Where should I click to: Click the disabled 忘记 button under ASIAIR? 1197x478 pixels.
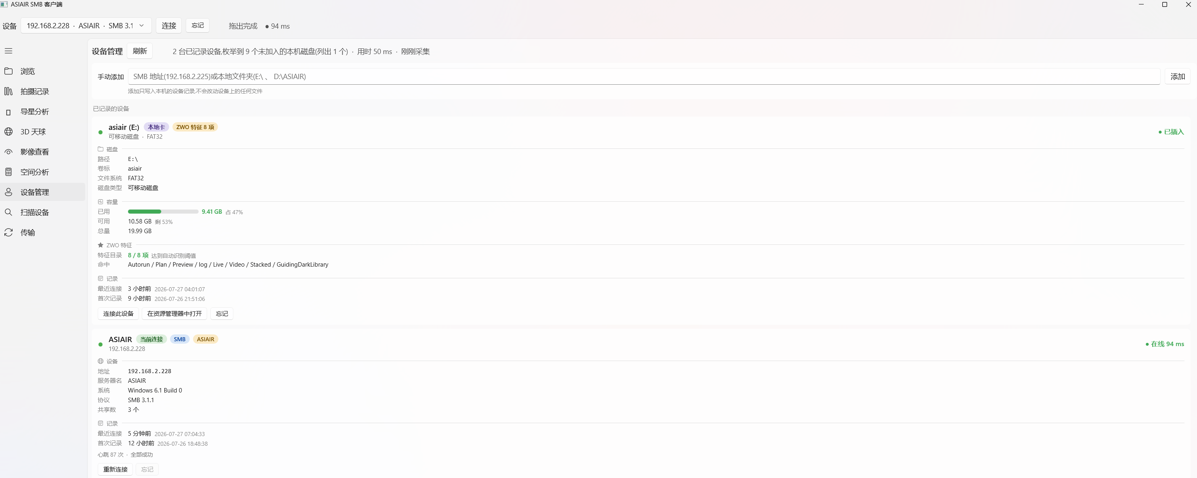(147, 469)
